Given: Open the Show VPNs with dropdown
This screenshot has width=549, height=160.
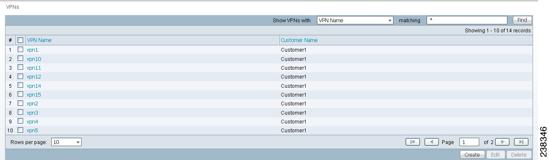Looking at the screenshot, I should (355, 20).
